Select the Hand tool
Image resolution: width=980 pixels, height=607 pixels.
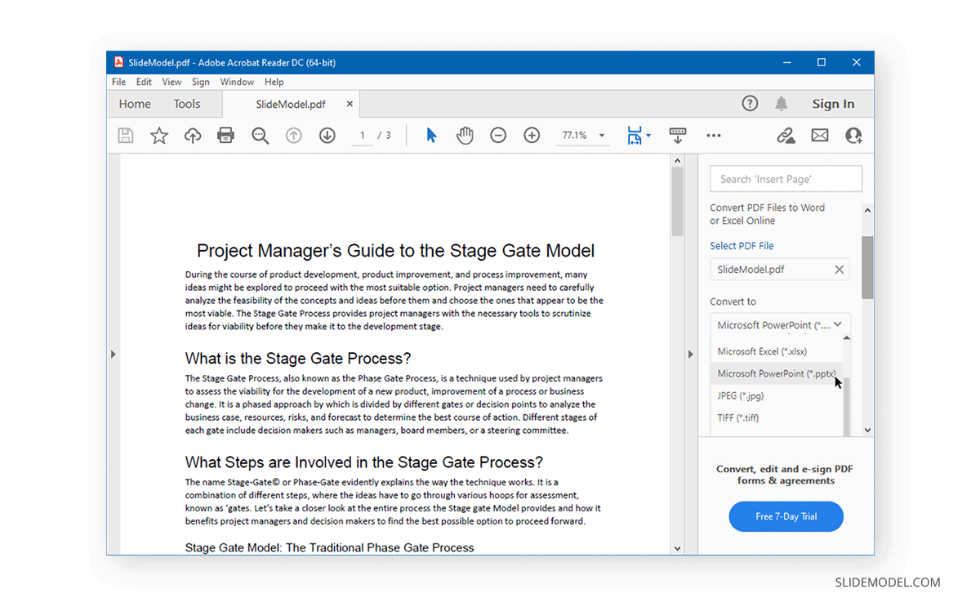465,136
